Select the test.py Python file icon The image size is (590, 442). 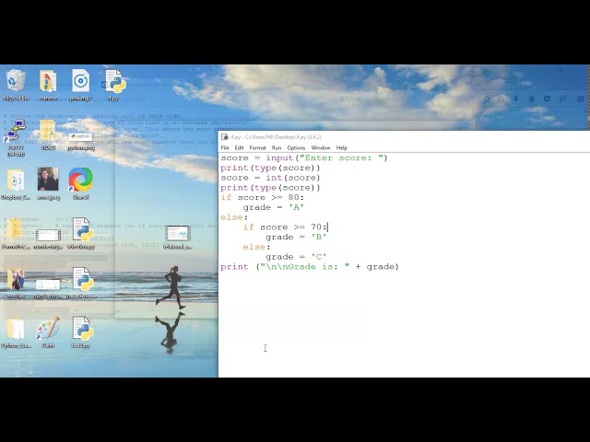click(81, 332)
